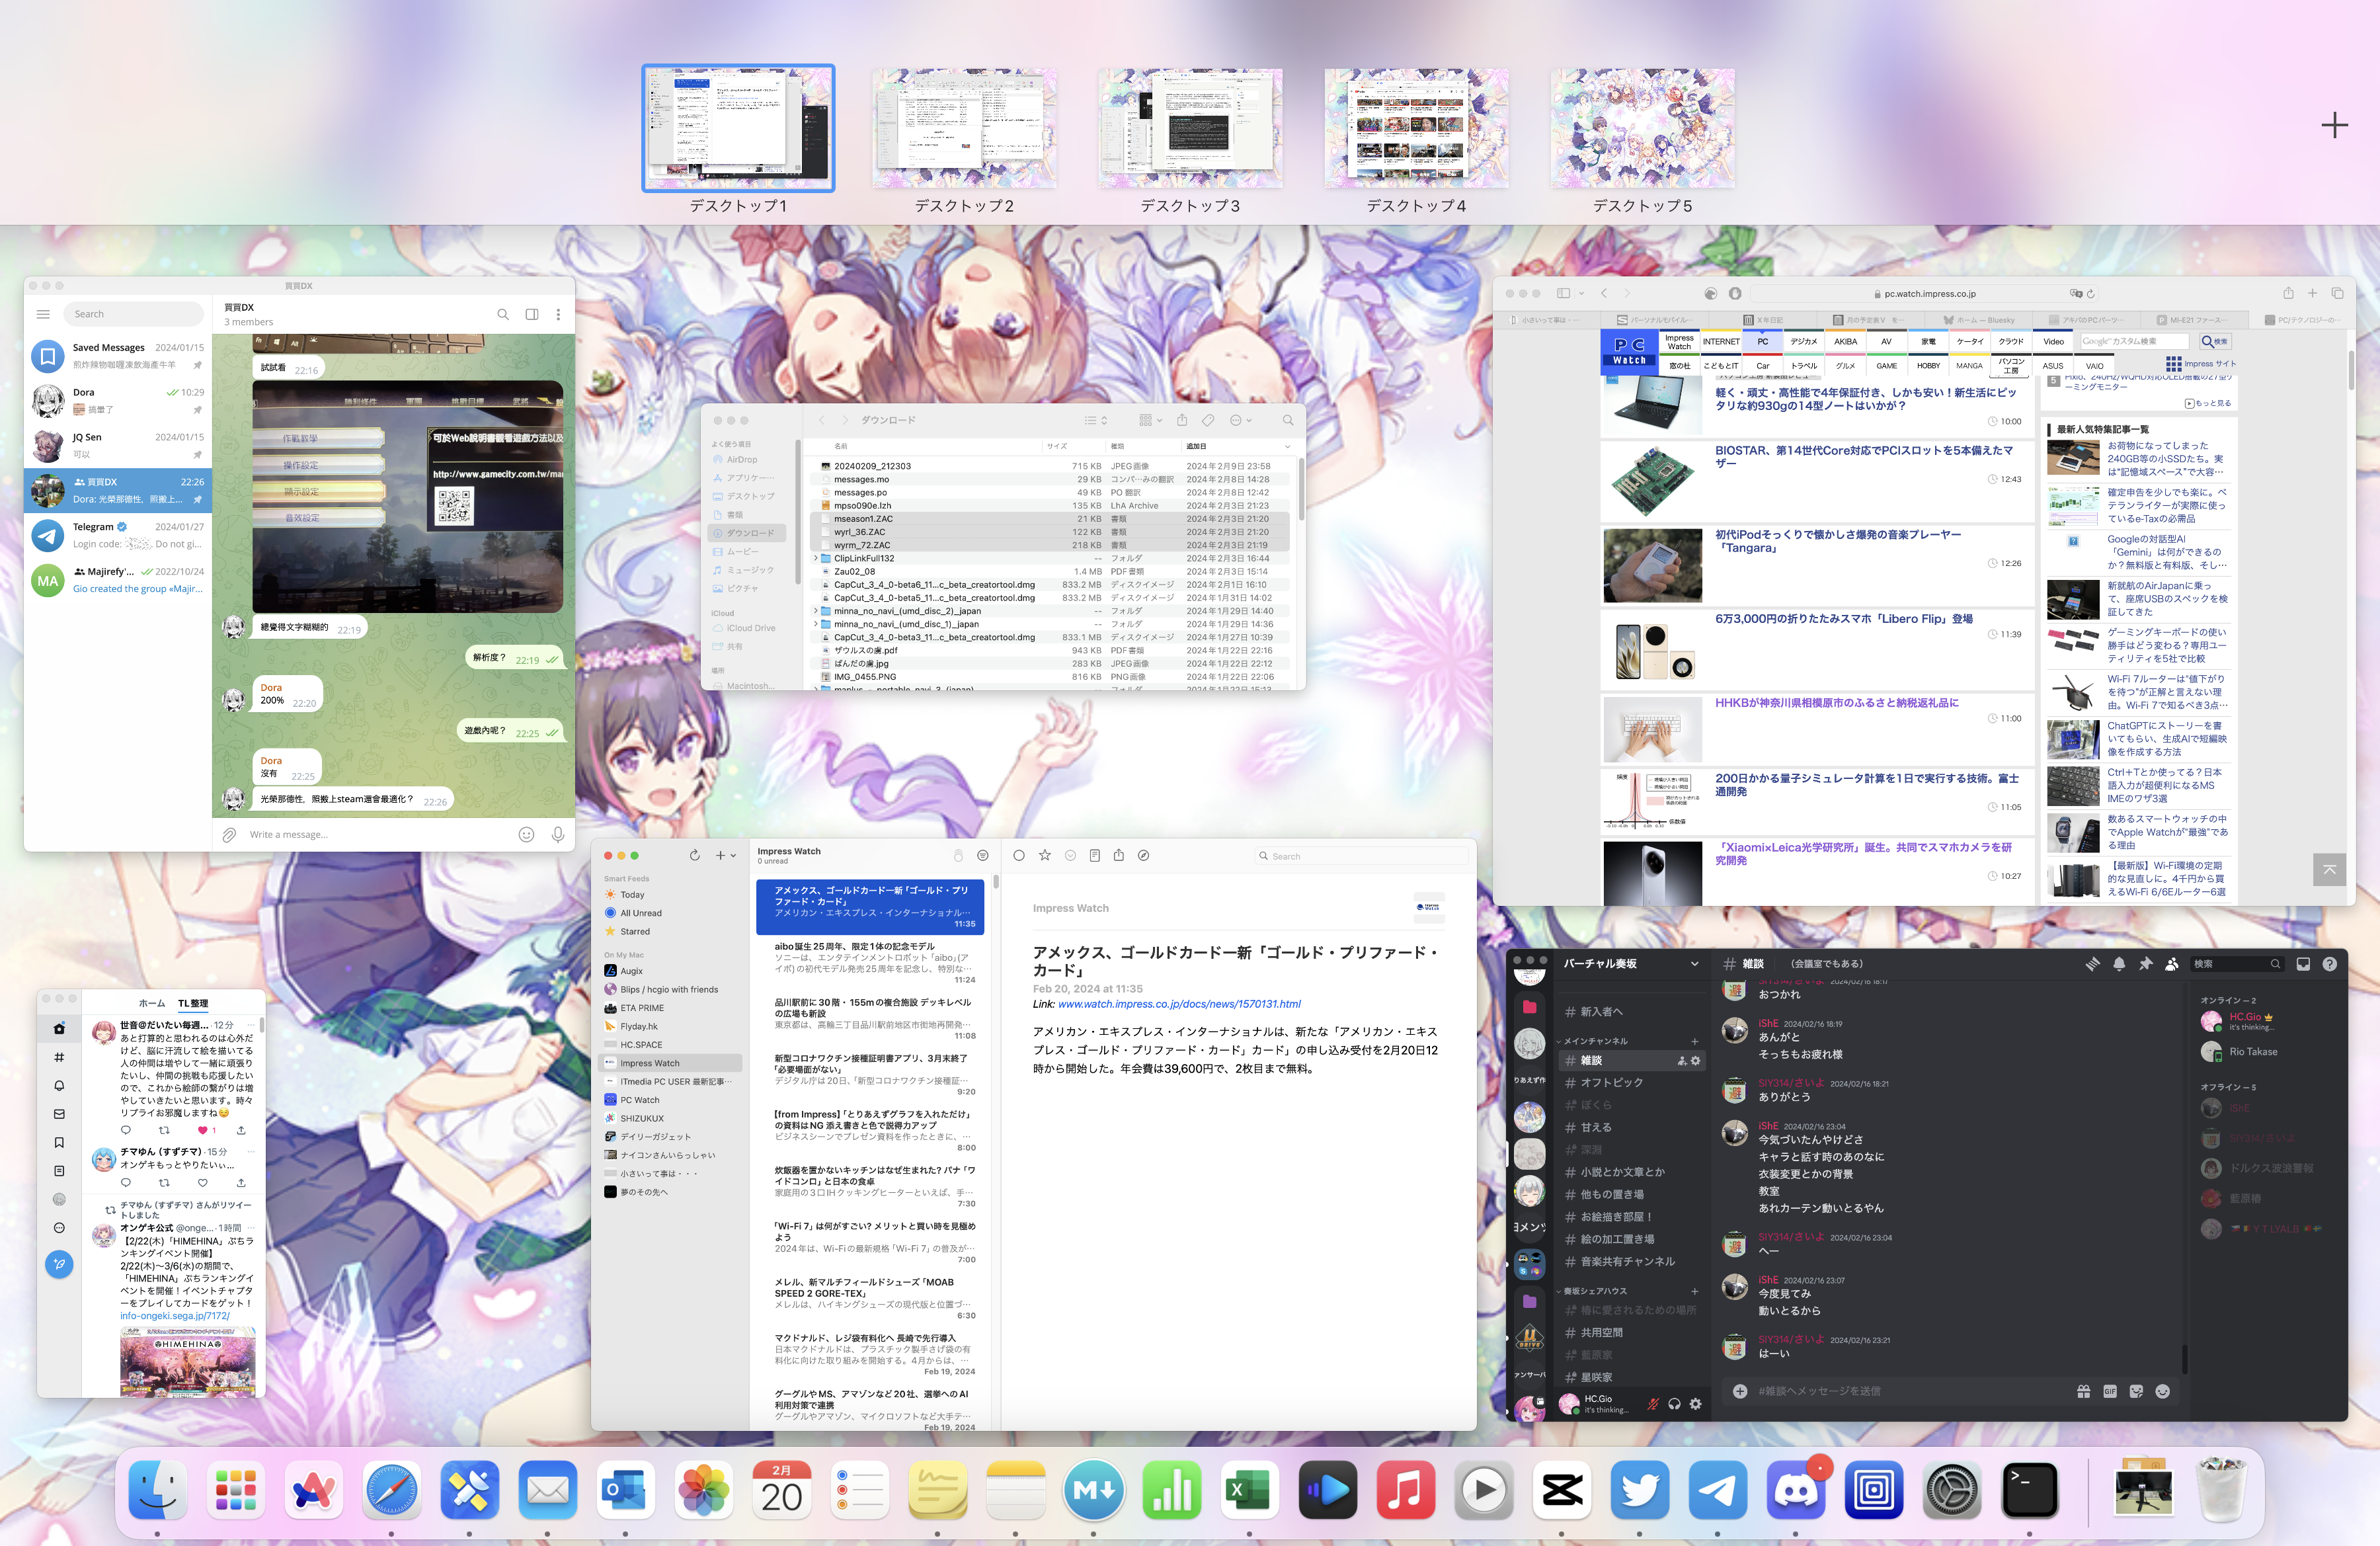The height and width of the screenshot is (1546, 2380).
Task: Open Safari from the Dock
Action: pyautogui.click(x=391, y=1489)
